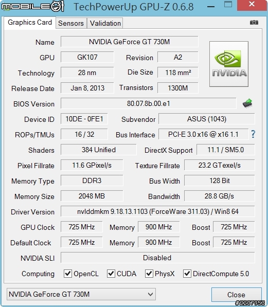268x307 pixels.
Task: Toggle the OpenCL checkbox
Action: (68, 274)
